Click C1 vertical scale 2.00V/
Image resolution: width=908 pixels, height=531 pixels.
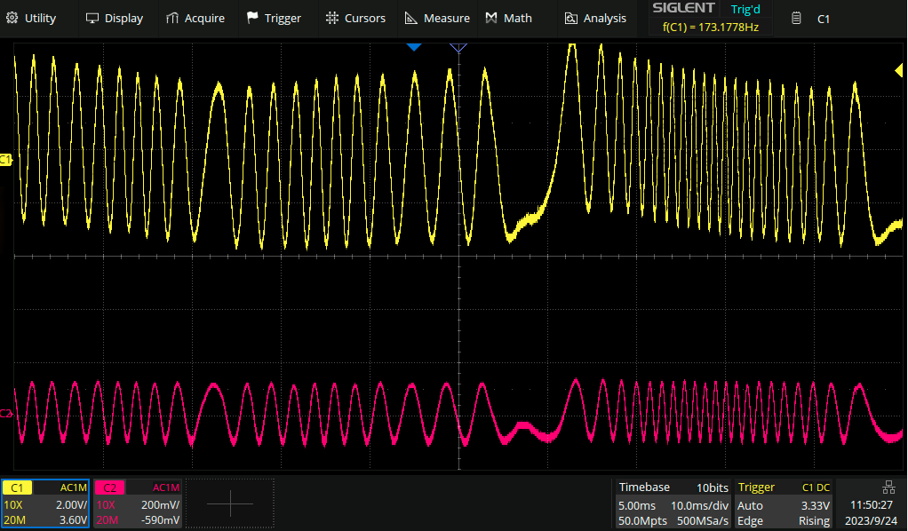tap(71, 505)
